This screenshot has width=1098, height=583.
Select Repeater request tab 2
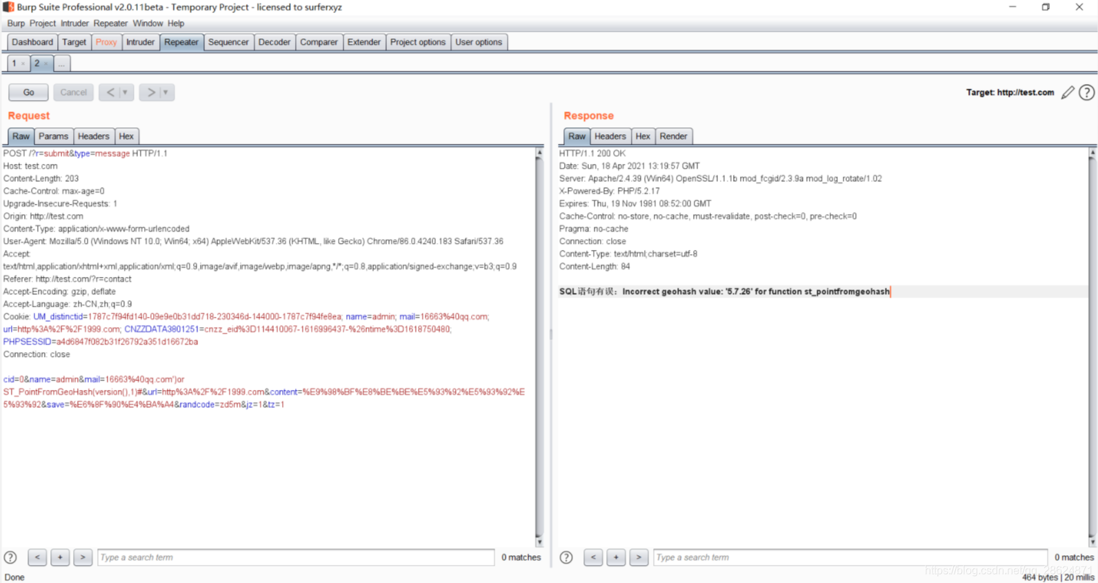coord(37,63)
